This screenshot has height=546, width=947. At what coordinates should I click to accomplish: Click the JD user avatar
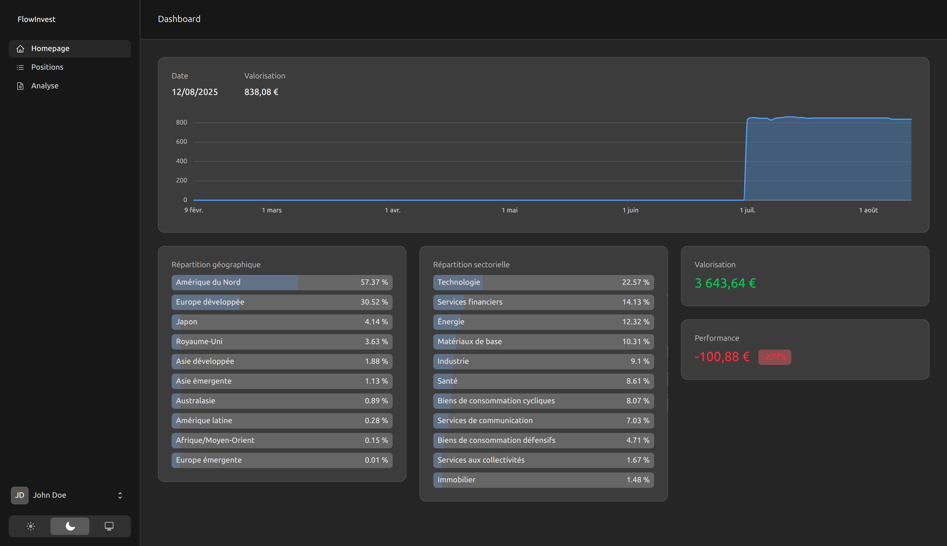[19, 495]
